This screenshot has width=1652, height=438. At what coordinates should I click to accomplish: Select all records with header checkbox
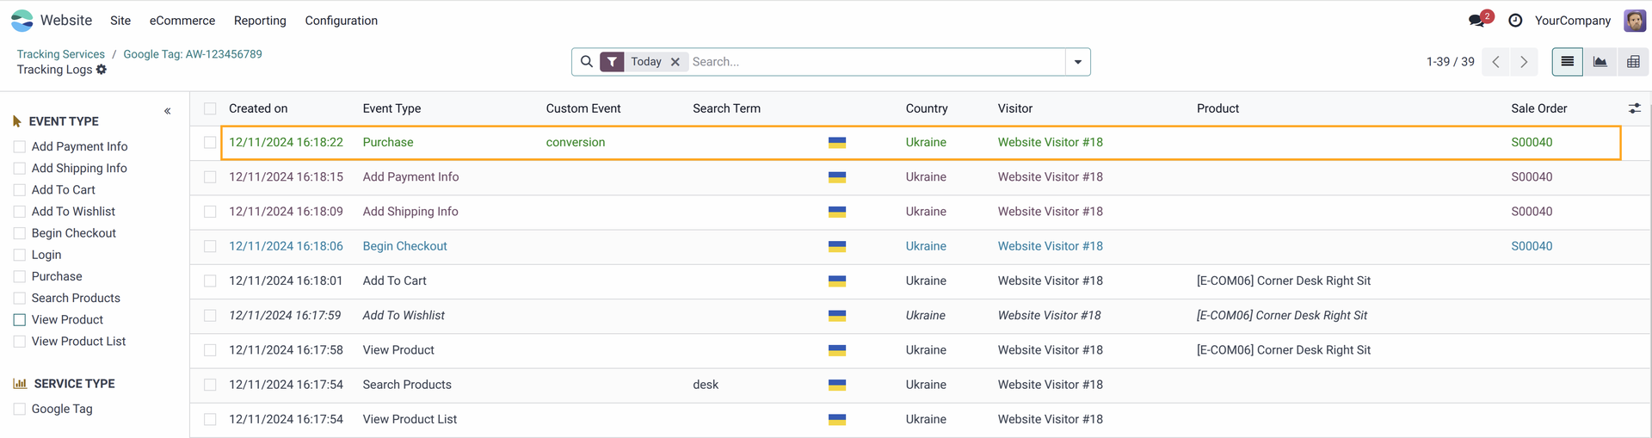coord(210,108)
